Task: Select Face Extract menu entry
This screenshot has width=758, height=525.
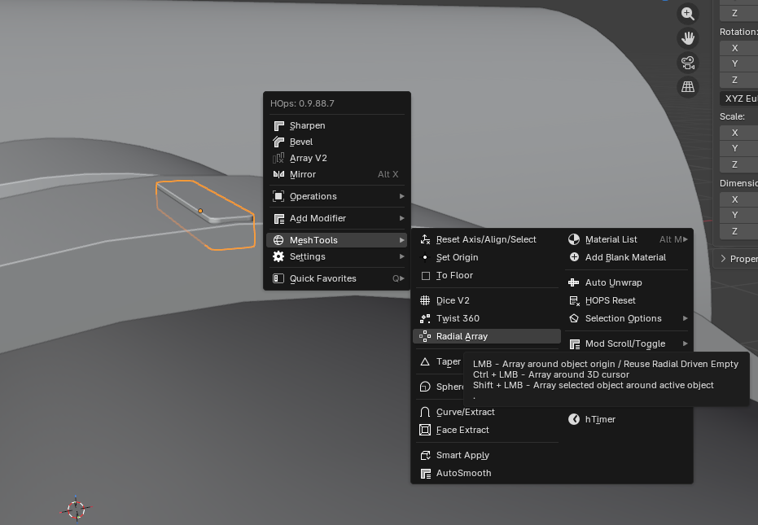Action: (487, 430)
